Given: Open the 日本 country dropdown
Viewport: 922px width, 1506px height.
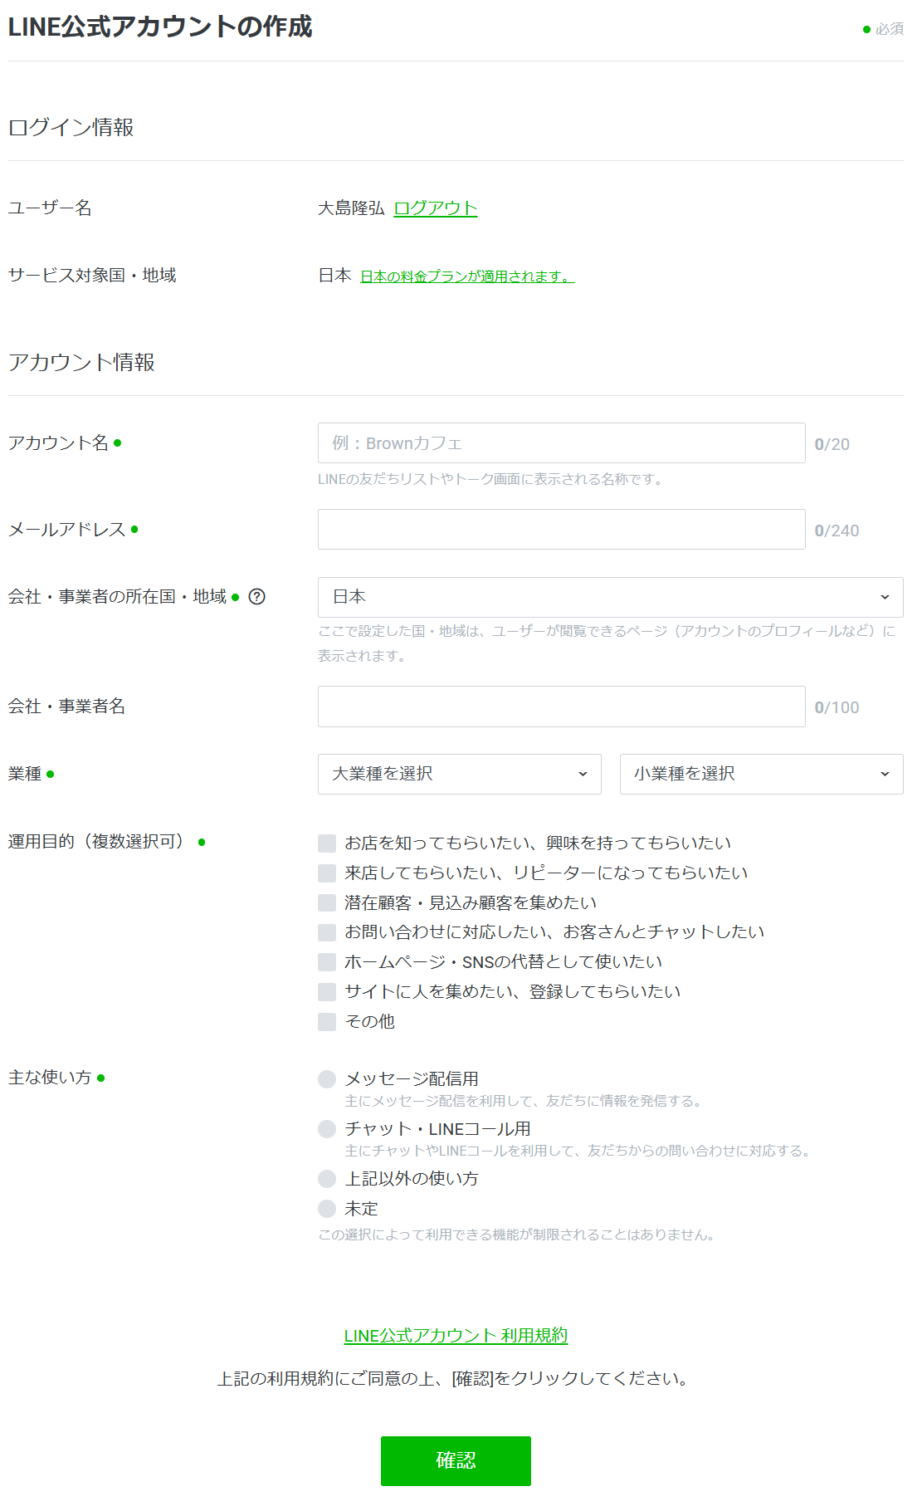Looking at the screenshot, I should tap(610, 598).
